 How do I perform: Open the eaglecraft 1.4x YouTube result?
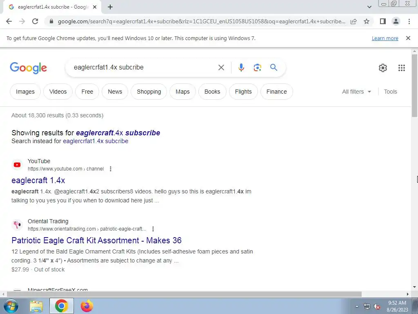38,180
